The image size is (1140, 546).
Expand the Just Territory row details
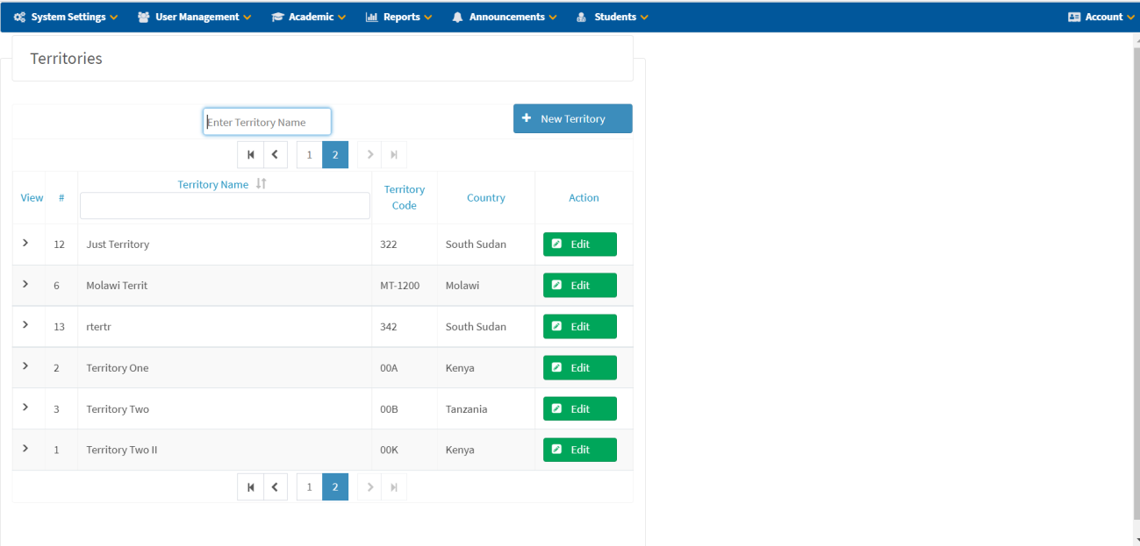pos(25,243)
